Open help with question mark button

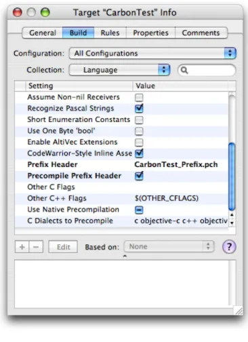[229, 247]
